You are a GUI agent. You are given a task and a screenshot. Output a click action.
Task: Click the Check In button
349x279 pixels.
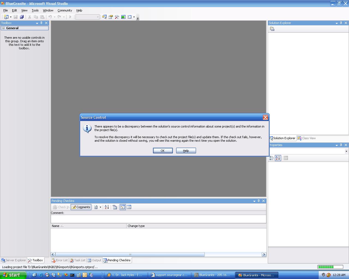(x=61, y=207)
